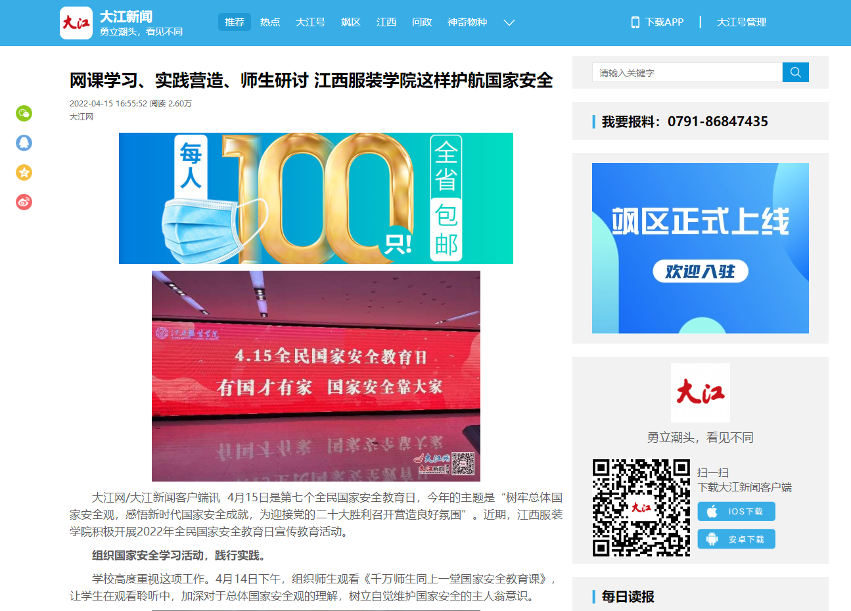851x611 pixels.
Task: Open the 100 masks banner ad
Action: coord(316,198)
